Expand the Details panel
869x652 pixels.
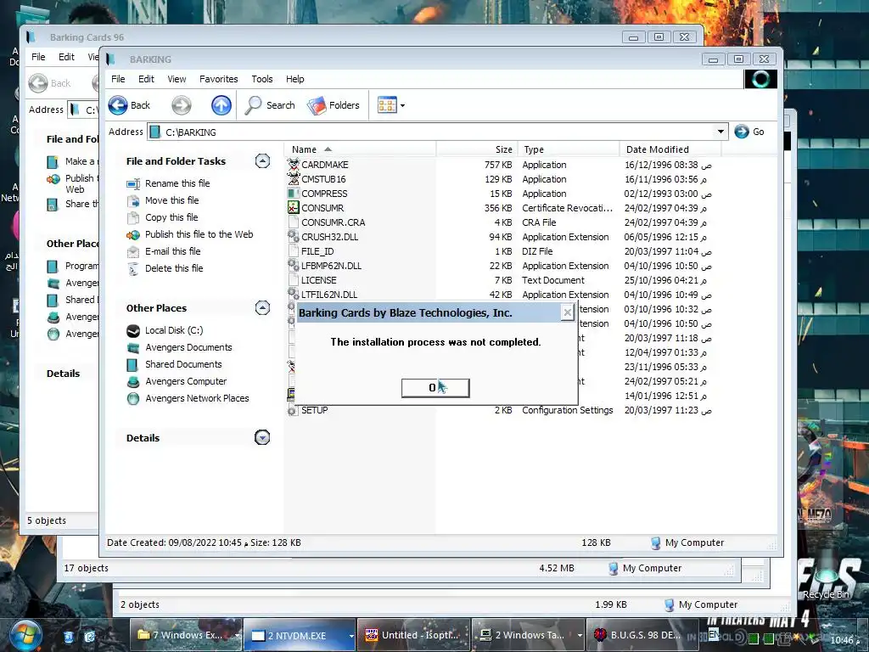coord(262,437)
